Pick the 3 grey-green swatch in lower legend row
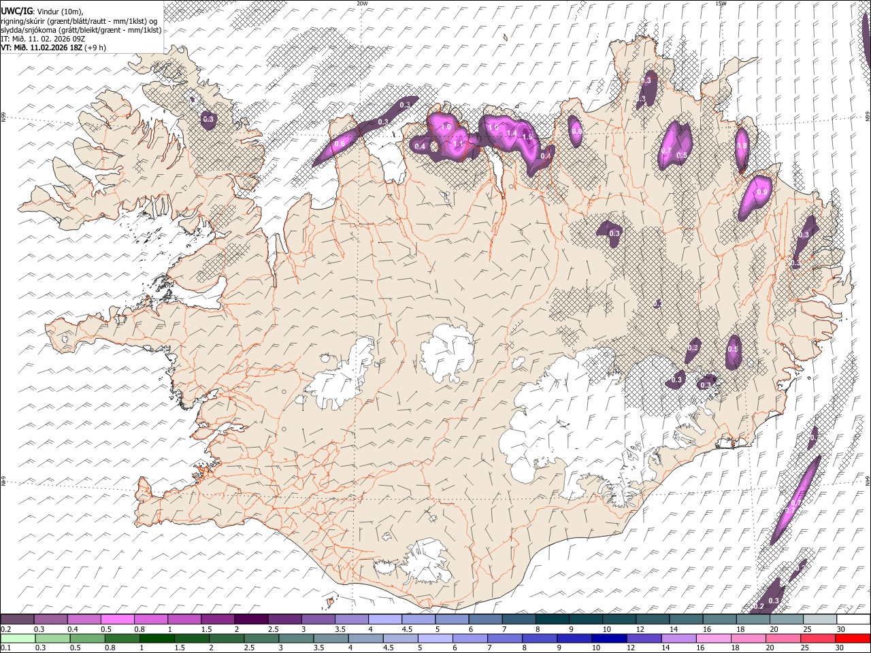Image resolution: width=871 pixels, height=653 pixels. coord(297,638)
